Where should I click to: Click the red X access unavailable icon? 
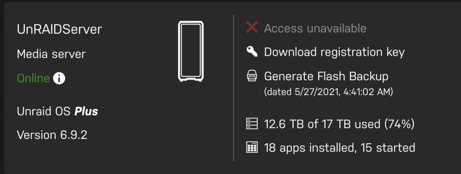click(x=252, y=27)
